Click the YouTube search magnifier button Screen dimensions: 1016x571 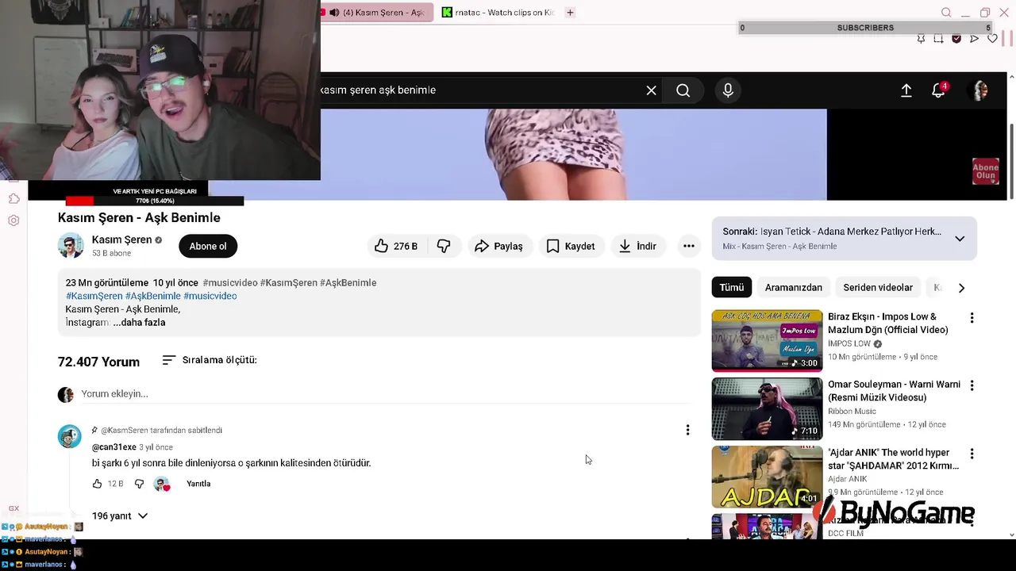683,90
